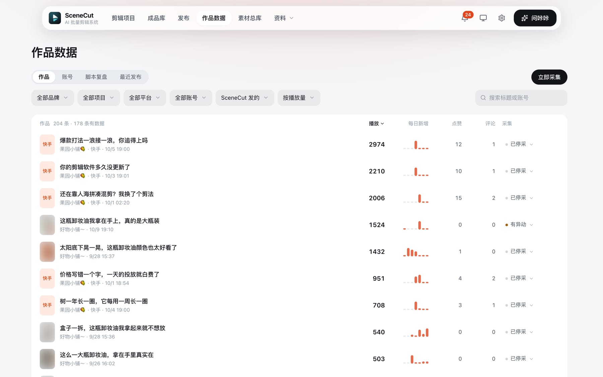The width and height of the screenshot is (603, 377).
Task: Open 有异动 status dropdown for 1524 row
Action: click(519, 225)
